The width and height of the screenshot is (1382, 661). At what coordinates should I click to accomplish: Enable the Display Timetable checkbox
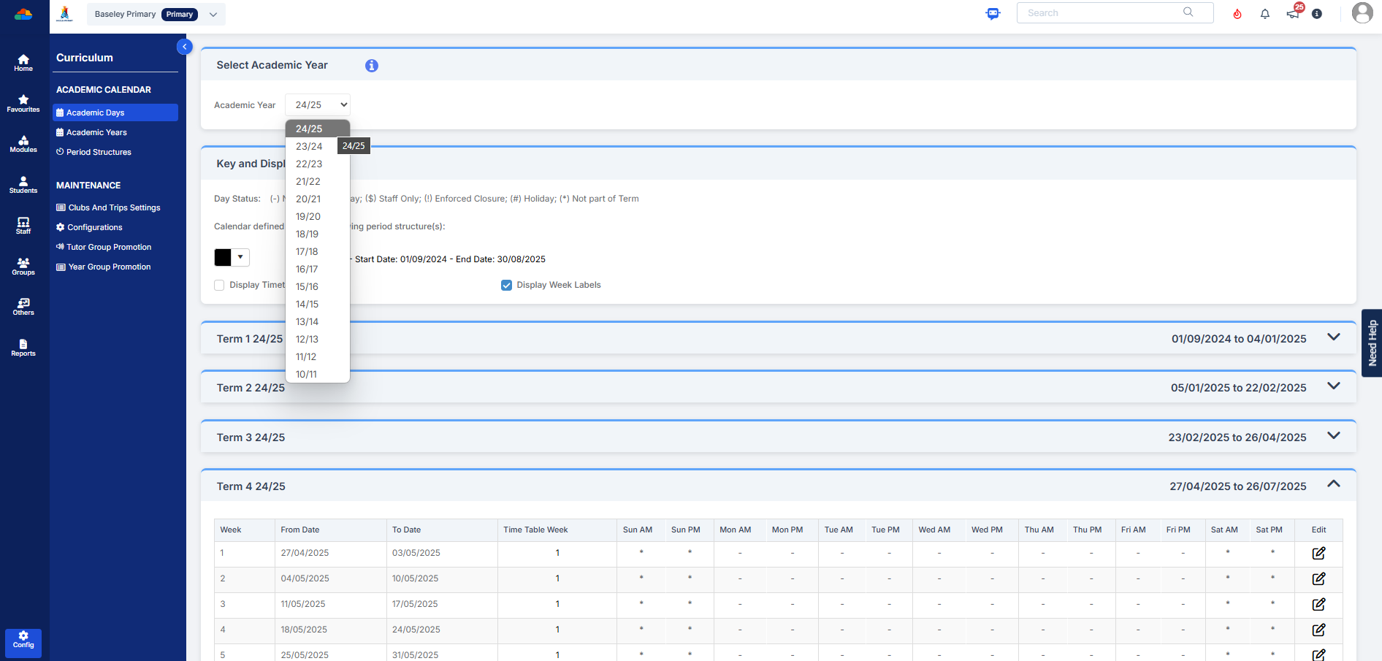pos(219,286)
